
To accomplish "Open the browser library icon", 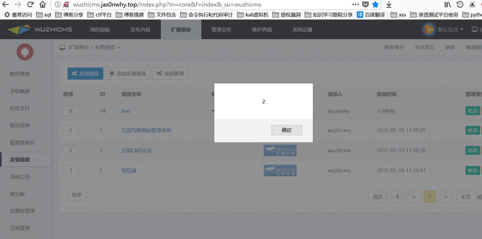I will coord(448,4).
